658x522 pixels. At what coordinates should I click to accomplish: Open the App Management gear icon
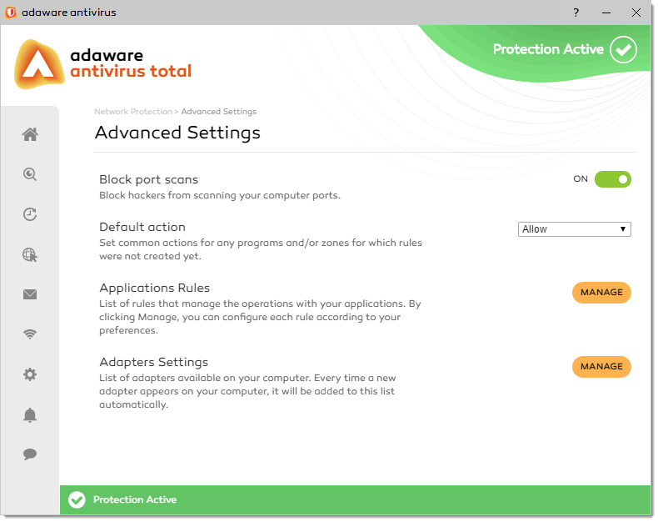pyautogui.click(x=30, y=374)
